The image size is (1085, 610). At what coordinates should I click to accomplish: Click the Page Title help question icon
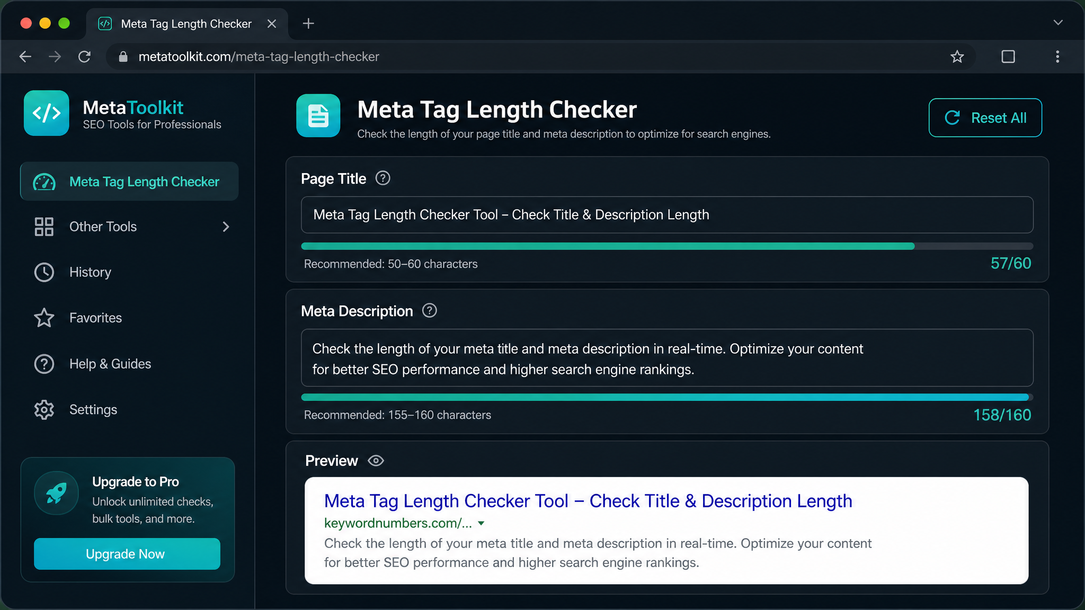pos(383,178)
